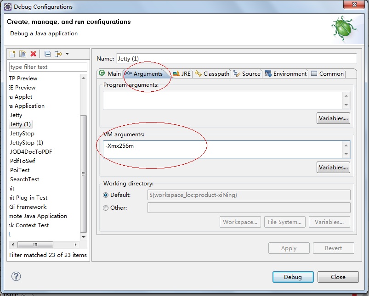Click into the Program arguments text area
The width and height of the screenshot is (369, 296).
[x=222, y=101]
